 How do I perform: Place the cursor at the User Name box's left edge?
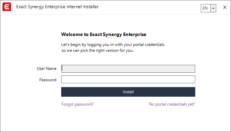click(62, 69)
